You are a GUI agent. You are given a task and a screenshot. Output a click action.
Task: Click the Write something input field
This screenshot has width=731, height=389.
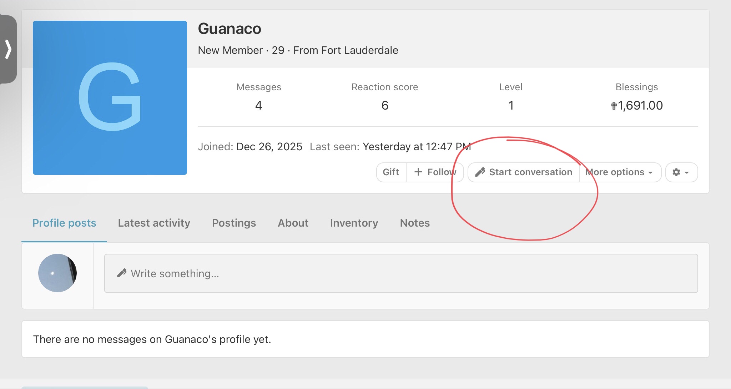point(401,274)
